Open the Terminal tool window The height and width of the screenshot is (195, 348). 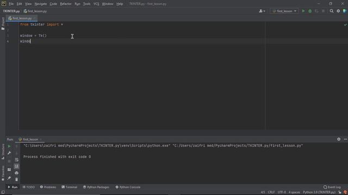click(70, 187)
